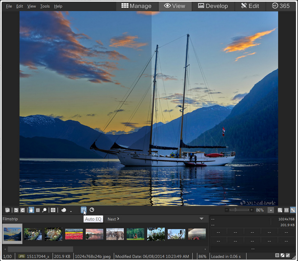The image size is (298, 261).
Task: Click the Auto EQ icon
Action: [x=84, y=210]
